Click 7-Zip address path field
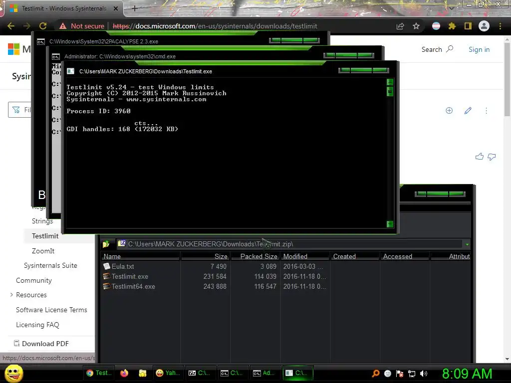Viewport: 511px width, 383px height. point(290,244)
